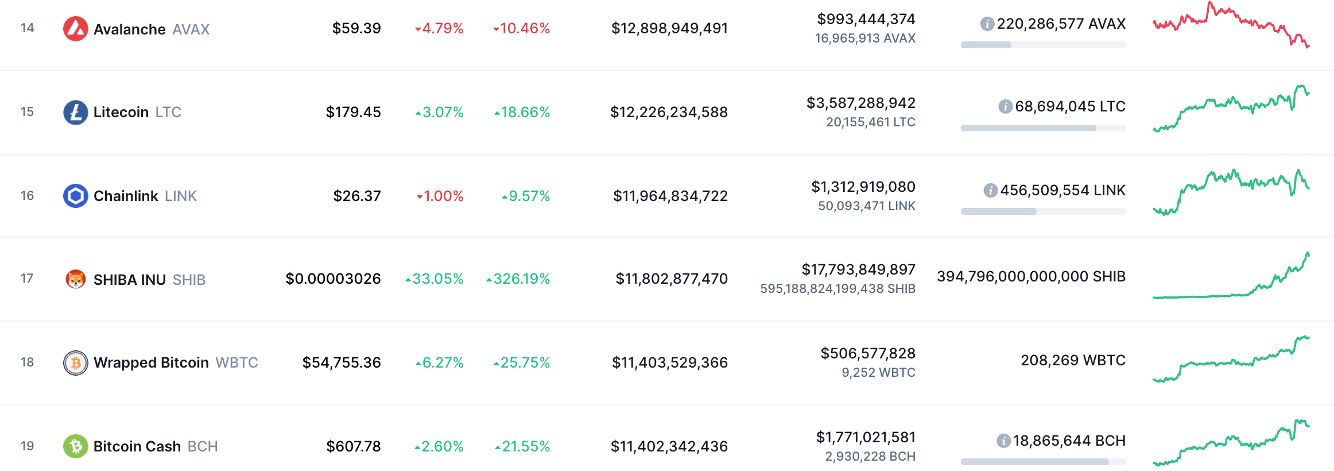Screen dimensions: 1334x471
Task: Click Chainlink market cap $11,964,834,722
Action: 670,196
